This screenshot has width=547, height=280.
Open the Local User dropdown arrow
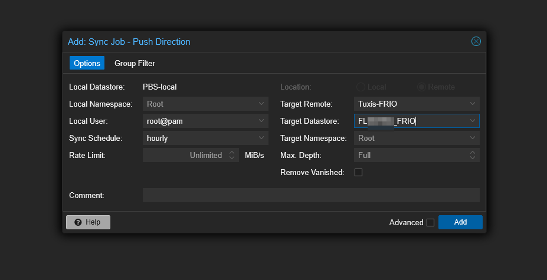261,121
